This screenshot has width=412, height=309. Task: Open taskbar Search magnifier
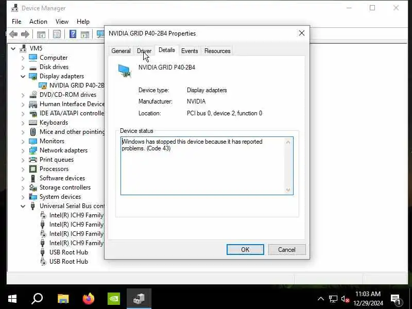click(37, 299)
